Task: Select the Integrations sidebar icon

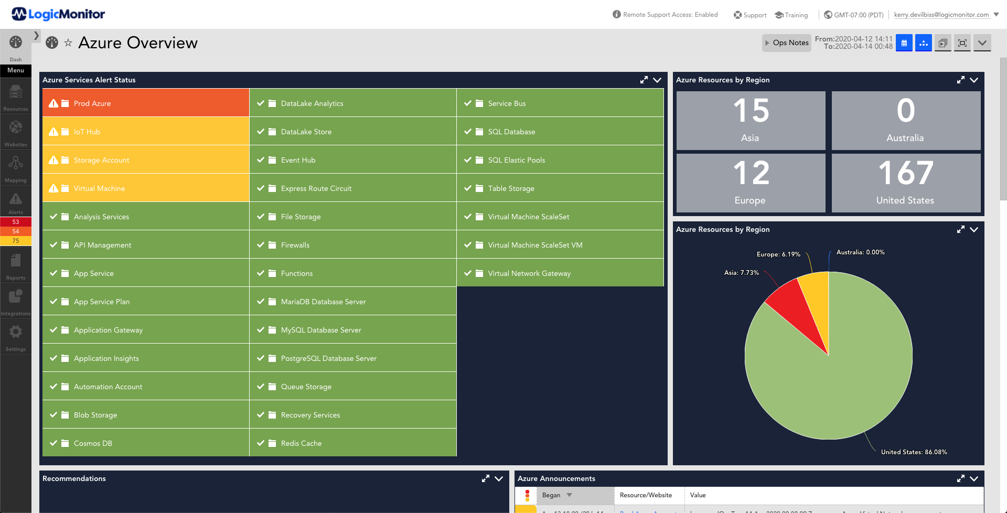Action: [15, 298]
